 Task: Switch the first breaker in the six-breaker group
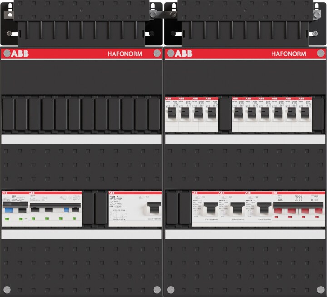pos(238,113)
